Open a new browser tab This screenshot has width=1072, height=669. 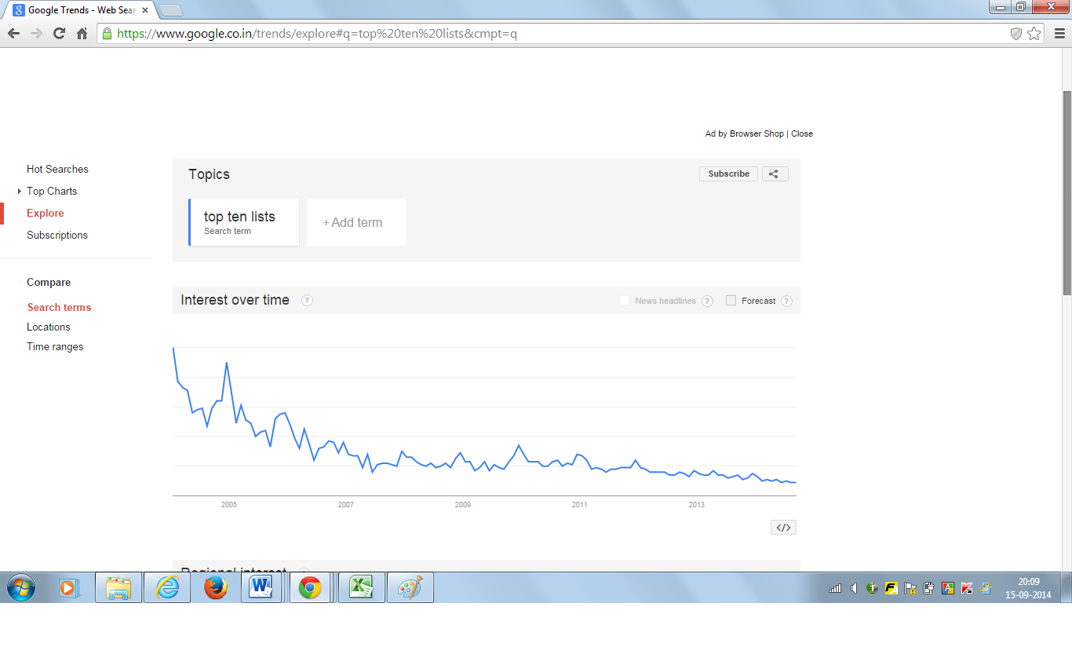point(170,10)
